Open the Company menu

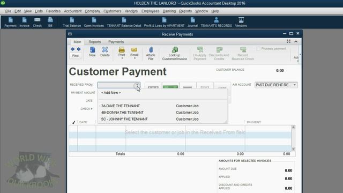(92, 11)
